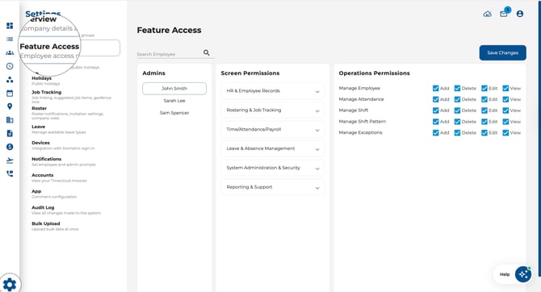The image size is (541, 292).
Task: Toggle Manage Exceptions Delete checkbox
Action: coord(457,133)
